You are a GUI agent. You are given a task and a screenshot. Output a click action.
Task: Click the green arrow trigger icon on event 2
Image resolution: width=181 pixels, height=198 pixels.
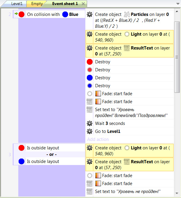click(16, 14)
